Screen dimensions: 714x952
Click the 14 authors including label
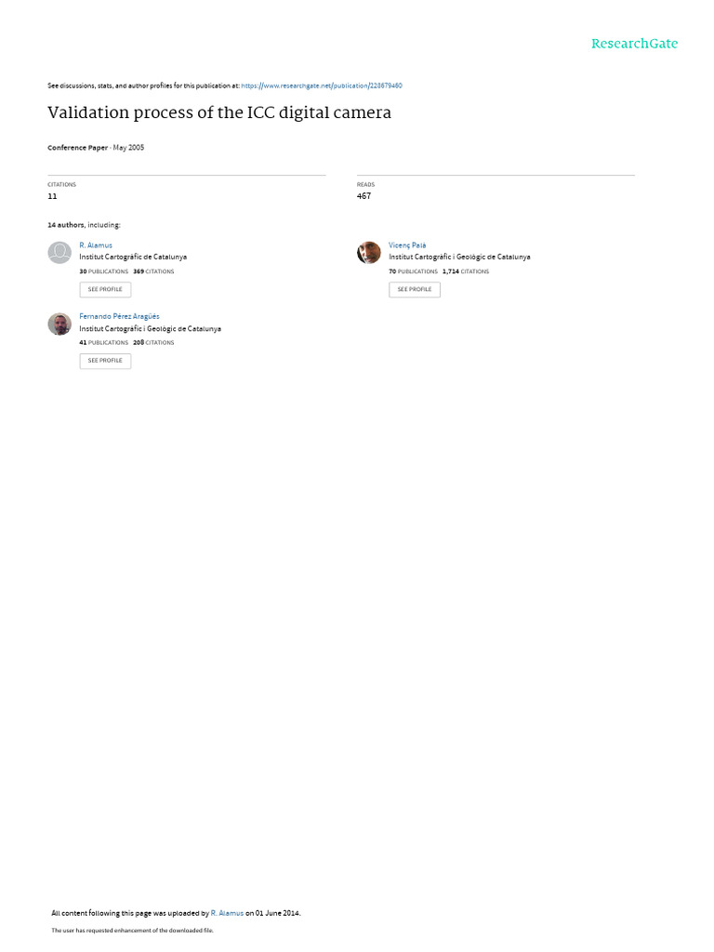coord(84,225)
